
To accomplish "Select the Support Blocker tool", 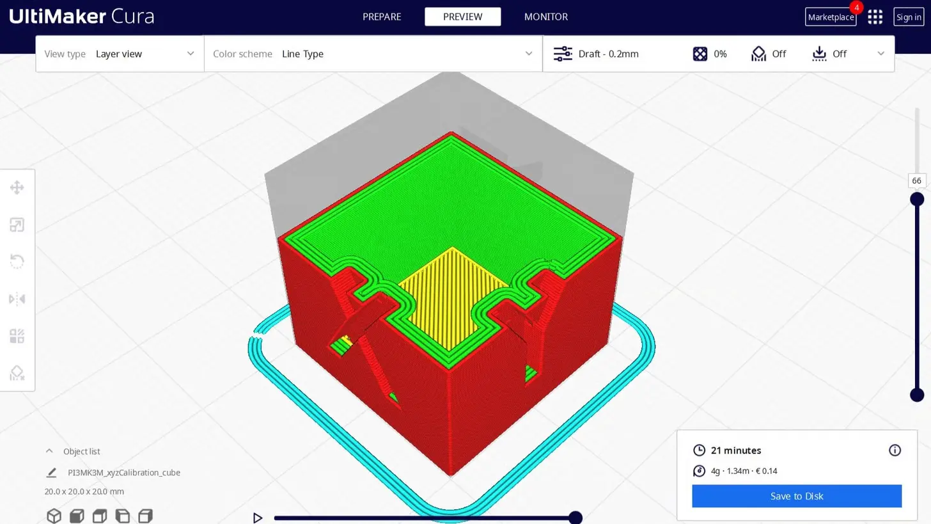I will pos(17,373).
